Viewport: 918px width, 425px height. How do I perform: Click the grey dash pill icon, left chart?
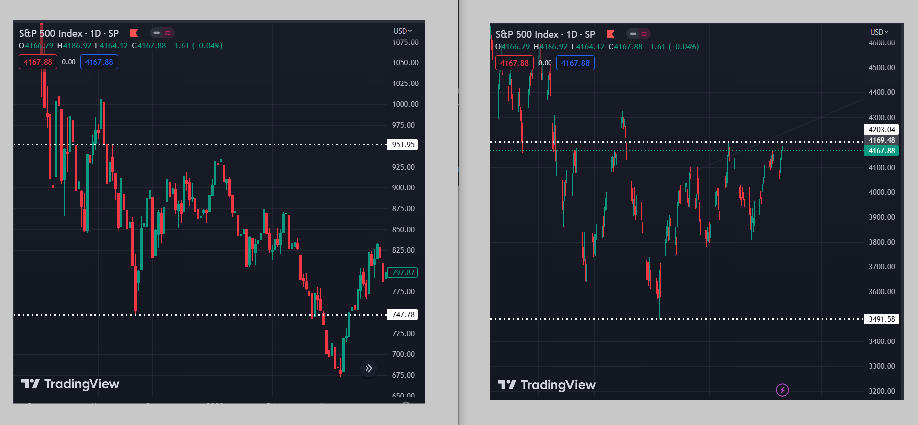point(156,33)
